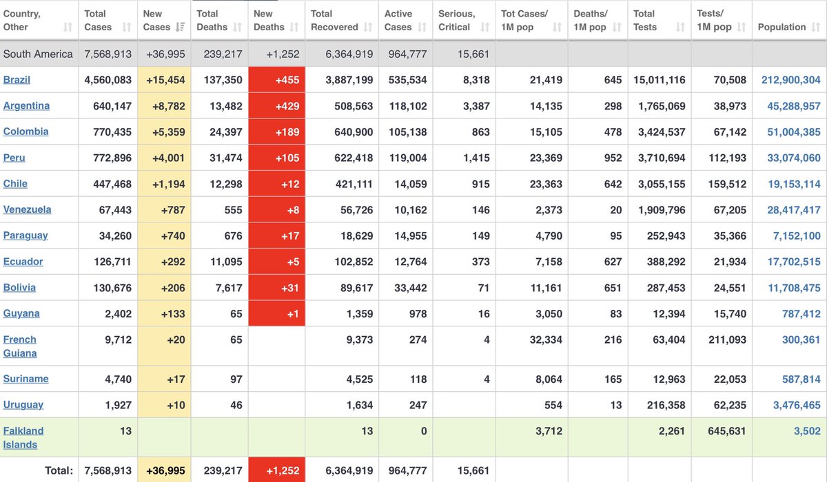Sort by Country, Other sort arrows
The height and width of the screenshot is (482, 827).
68,28
